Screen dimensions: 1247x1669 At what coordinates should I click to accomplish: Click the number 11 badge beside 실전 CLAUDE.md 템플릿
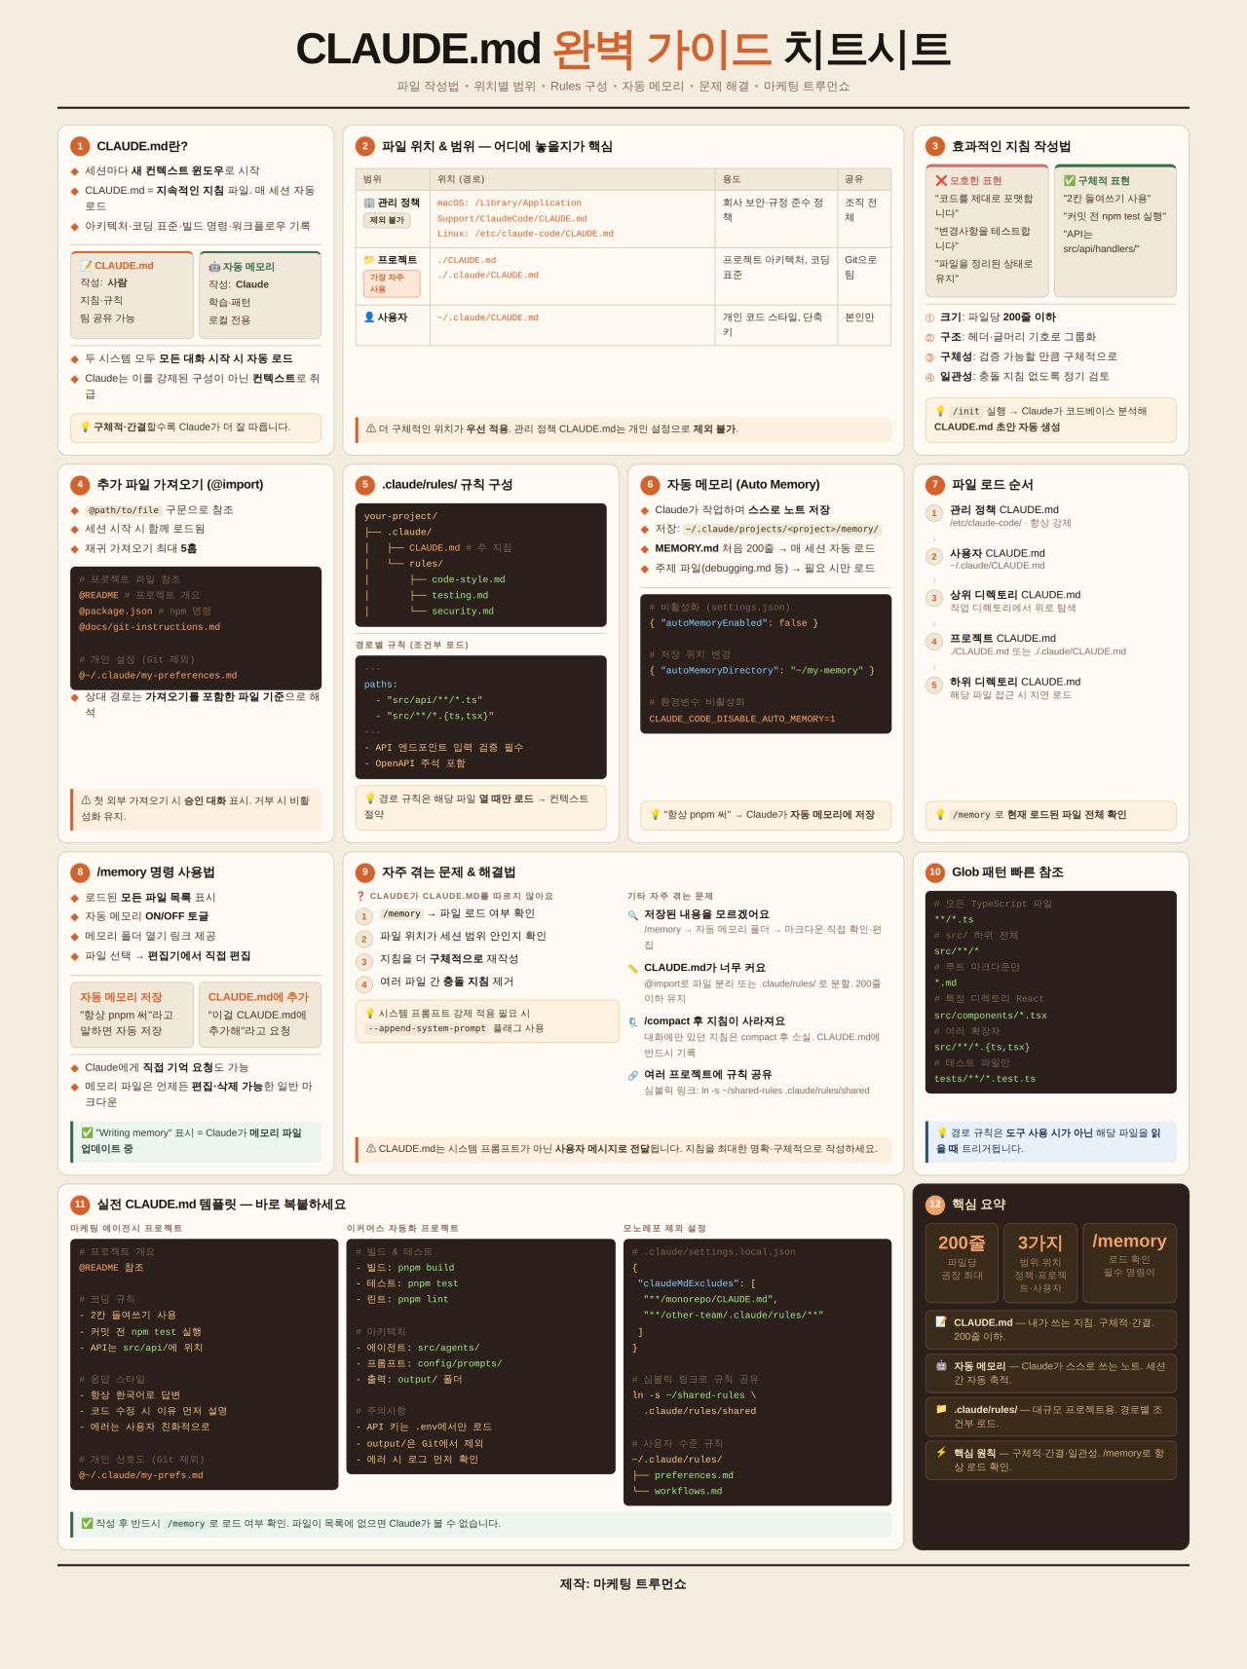[x=80, y=1204]
